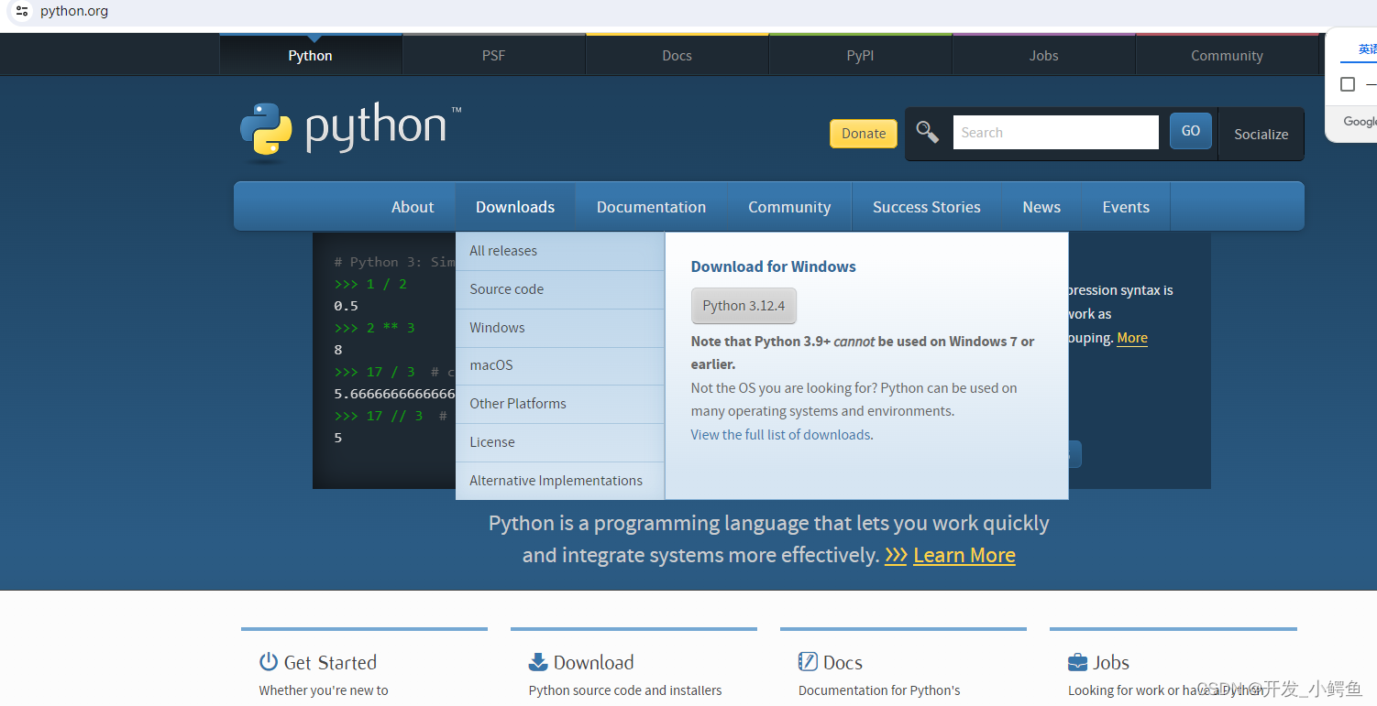Open site permissions icon in address bar
The image size is (1377, 706).
[22, 11]
